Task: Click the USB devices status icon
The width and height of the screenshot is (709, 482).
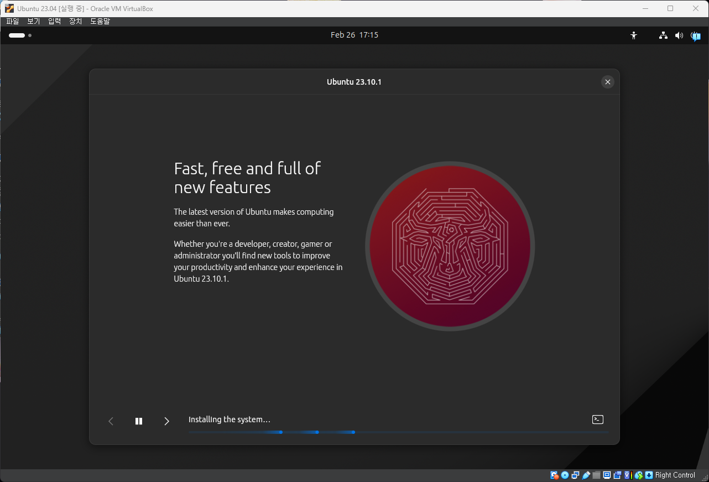Action: [586, 475]
